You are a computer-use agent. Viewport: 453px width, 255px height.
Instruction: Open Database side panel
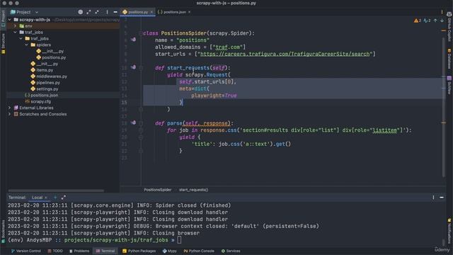point(449,59)
